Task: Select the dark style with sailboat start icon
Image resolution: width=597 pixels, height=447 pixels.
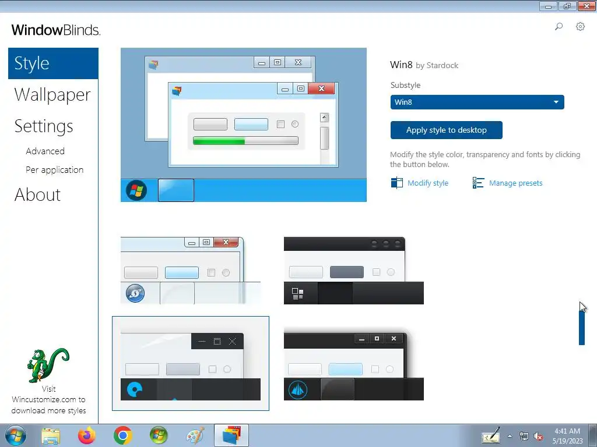Action: pos(354,366)
